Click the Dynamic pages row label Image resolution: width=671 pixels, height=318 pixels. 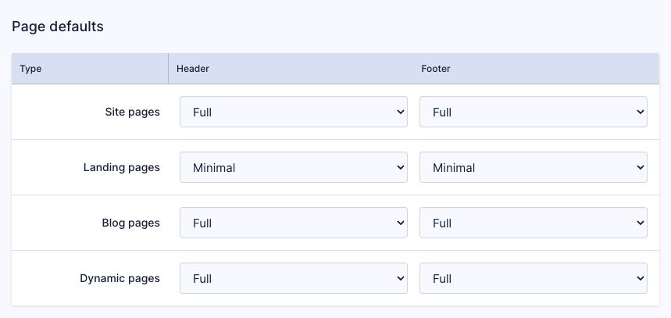tap(120, 278)
